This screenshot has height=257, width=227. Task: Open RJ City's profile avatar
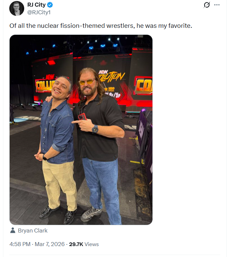(17, 8)
